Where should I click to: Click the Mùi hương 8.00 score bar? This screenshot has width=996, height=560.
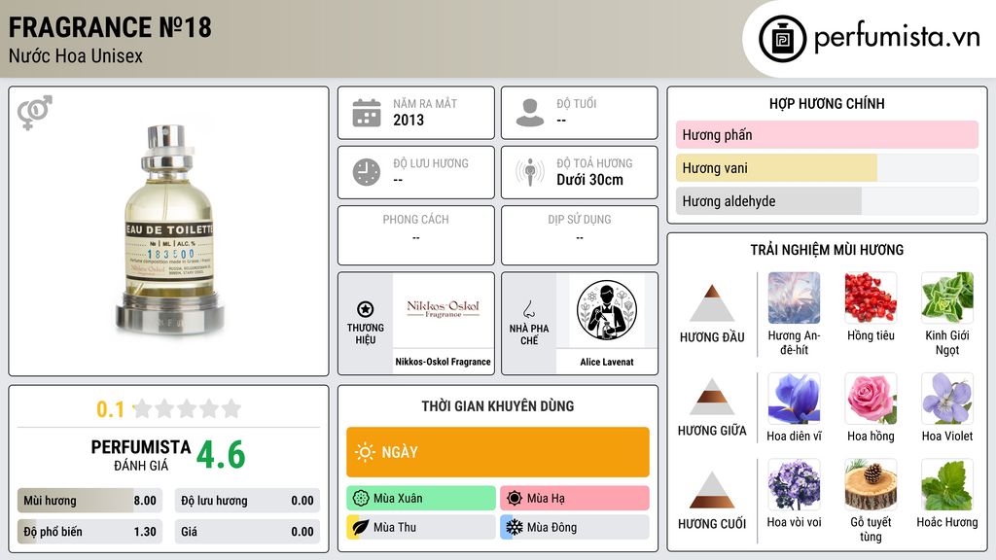coord(90,501)
